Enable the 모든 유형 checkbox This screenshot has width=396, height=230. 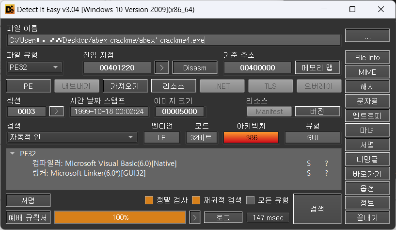250,200
